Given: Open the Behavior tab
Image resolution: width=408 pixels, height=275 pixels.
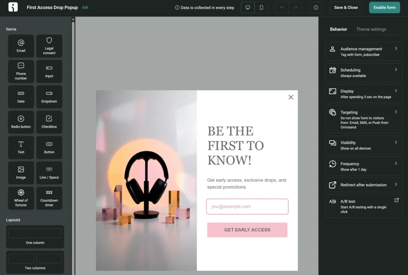Looking at the screenshot, I should tap(338, 29).
